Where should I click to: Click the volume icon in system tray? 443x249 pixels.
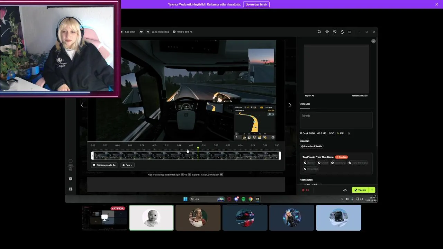(x=347, y=199)
